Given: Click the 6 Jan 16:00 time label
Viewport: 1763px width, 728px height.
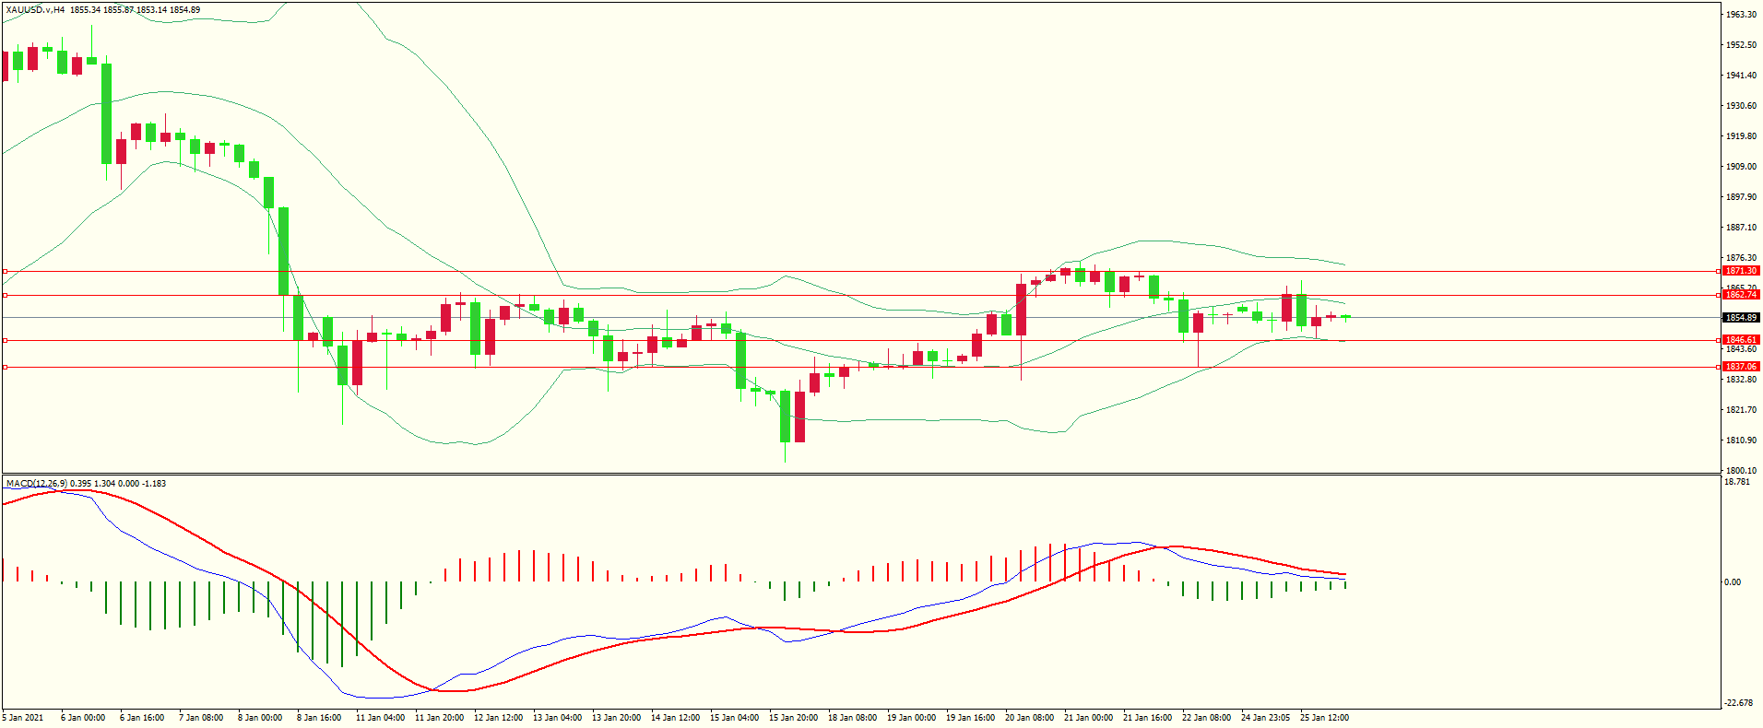Looking at the screenshot, I should click(x=142, y=718).
